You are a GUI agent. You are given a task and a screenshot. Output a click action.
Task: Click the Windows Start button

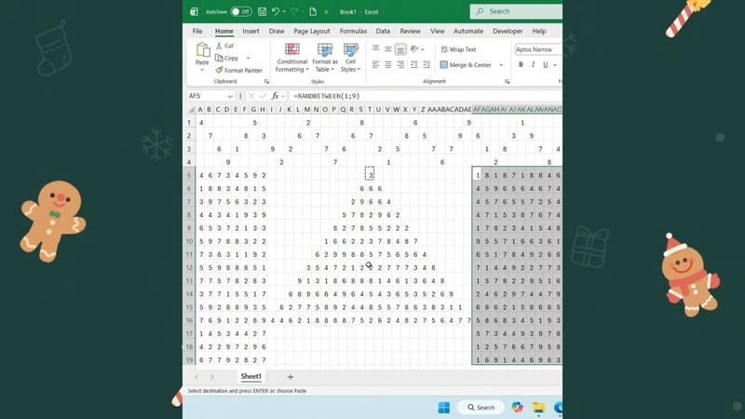click(x=444, y=408)
